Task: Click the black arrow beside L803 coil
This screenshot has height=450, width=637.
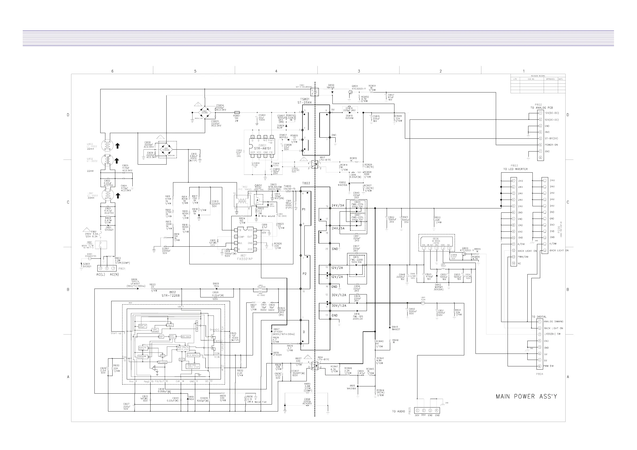Action: coord(118,146)
